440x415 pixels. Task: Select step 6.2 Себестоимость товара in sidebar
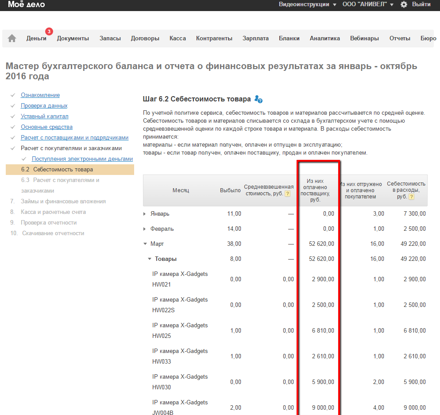(63, 170)
